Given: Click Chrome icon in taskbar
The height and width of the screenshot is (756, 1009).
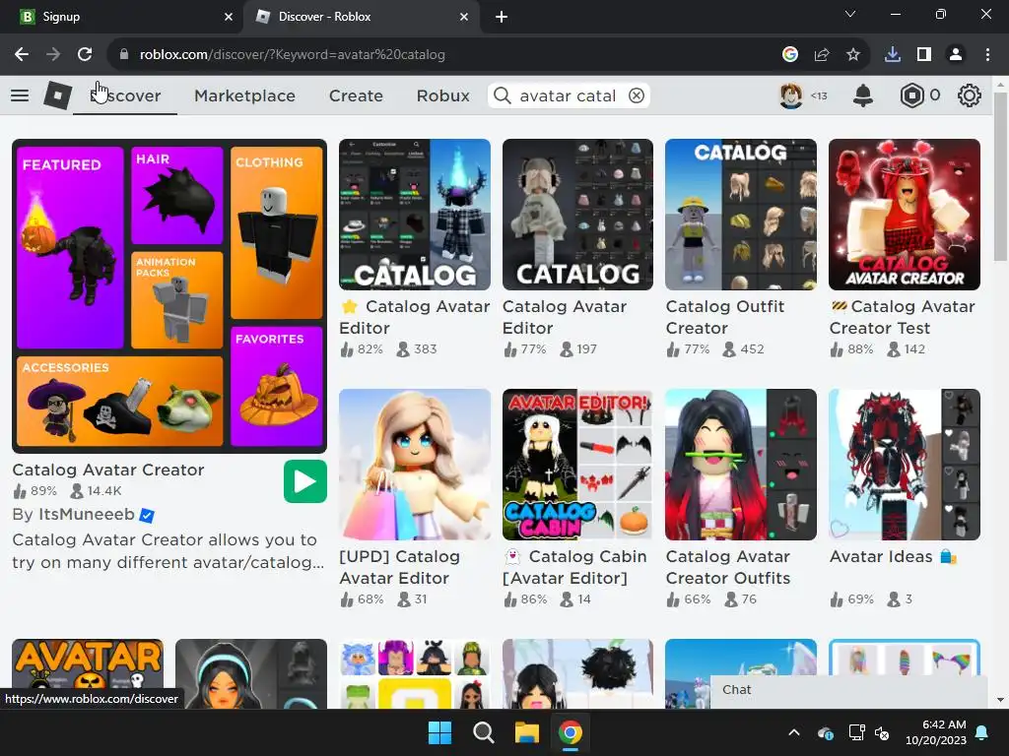Looking at the screenshot, I should [x=571, y=732].
